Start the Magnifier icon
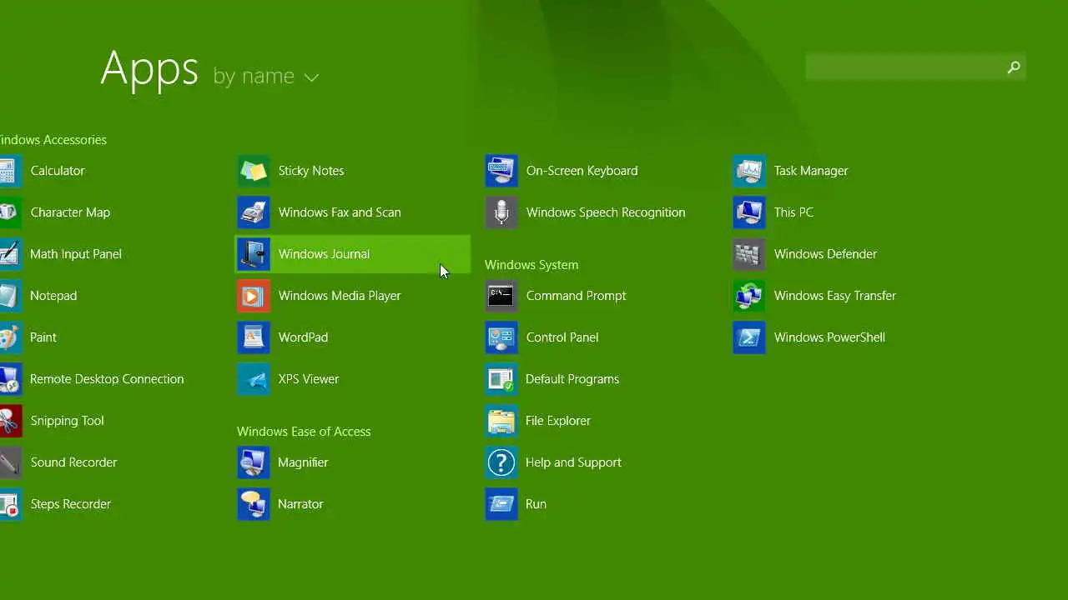This screenshot has height=600, width=1068. pos(254,462)
